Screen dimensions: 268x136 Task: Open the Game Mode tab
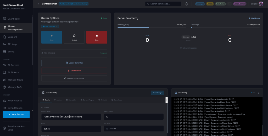(116, 100)
